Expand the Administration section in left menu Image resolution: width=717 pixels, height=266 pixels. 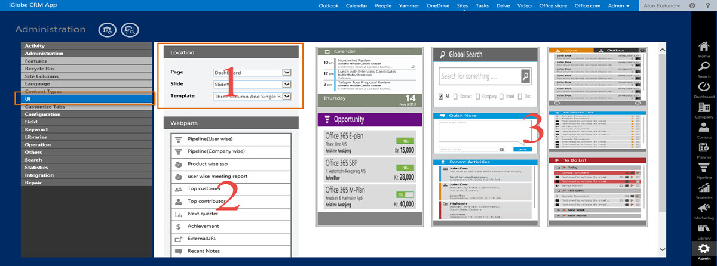(x=87, y=54)
